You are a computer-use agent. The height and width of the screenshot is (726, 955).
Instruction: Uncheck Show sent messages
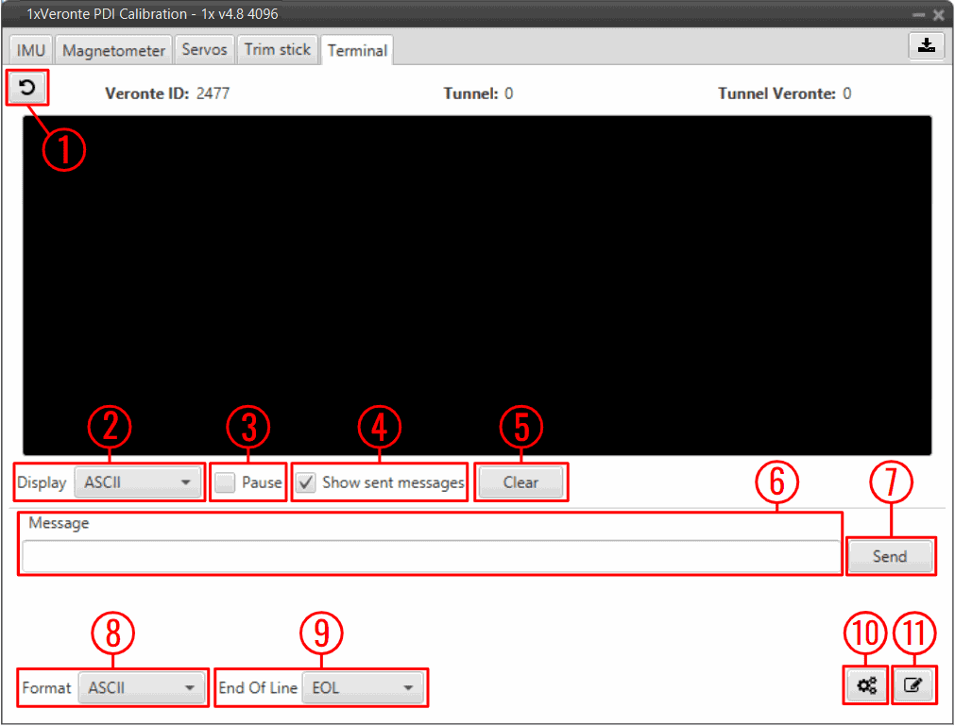306,482
